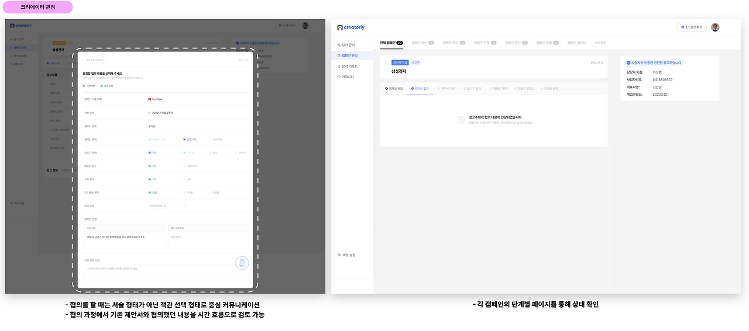Open the user profile avatar in right window
Screen dimensions: 749x331
[x=715, y=27]
